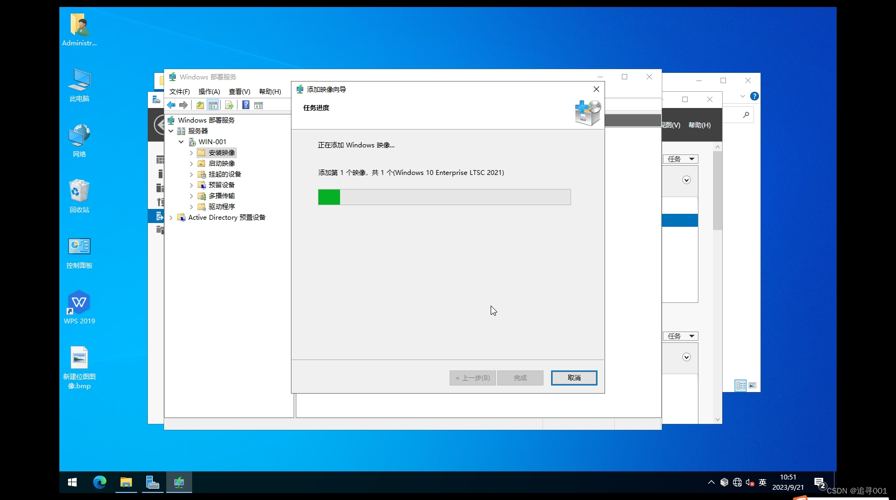Select the 此电脑 desktop icon
896x500 pixels.
coord(79,85)
